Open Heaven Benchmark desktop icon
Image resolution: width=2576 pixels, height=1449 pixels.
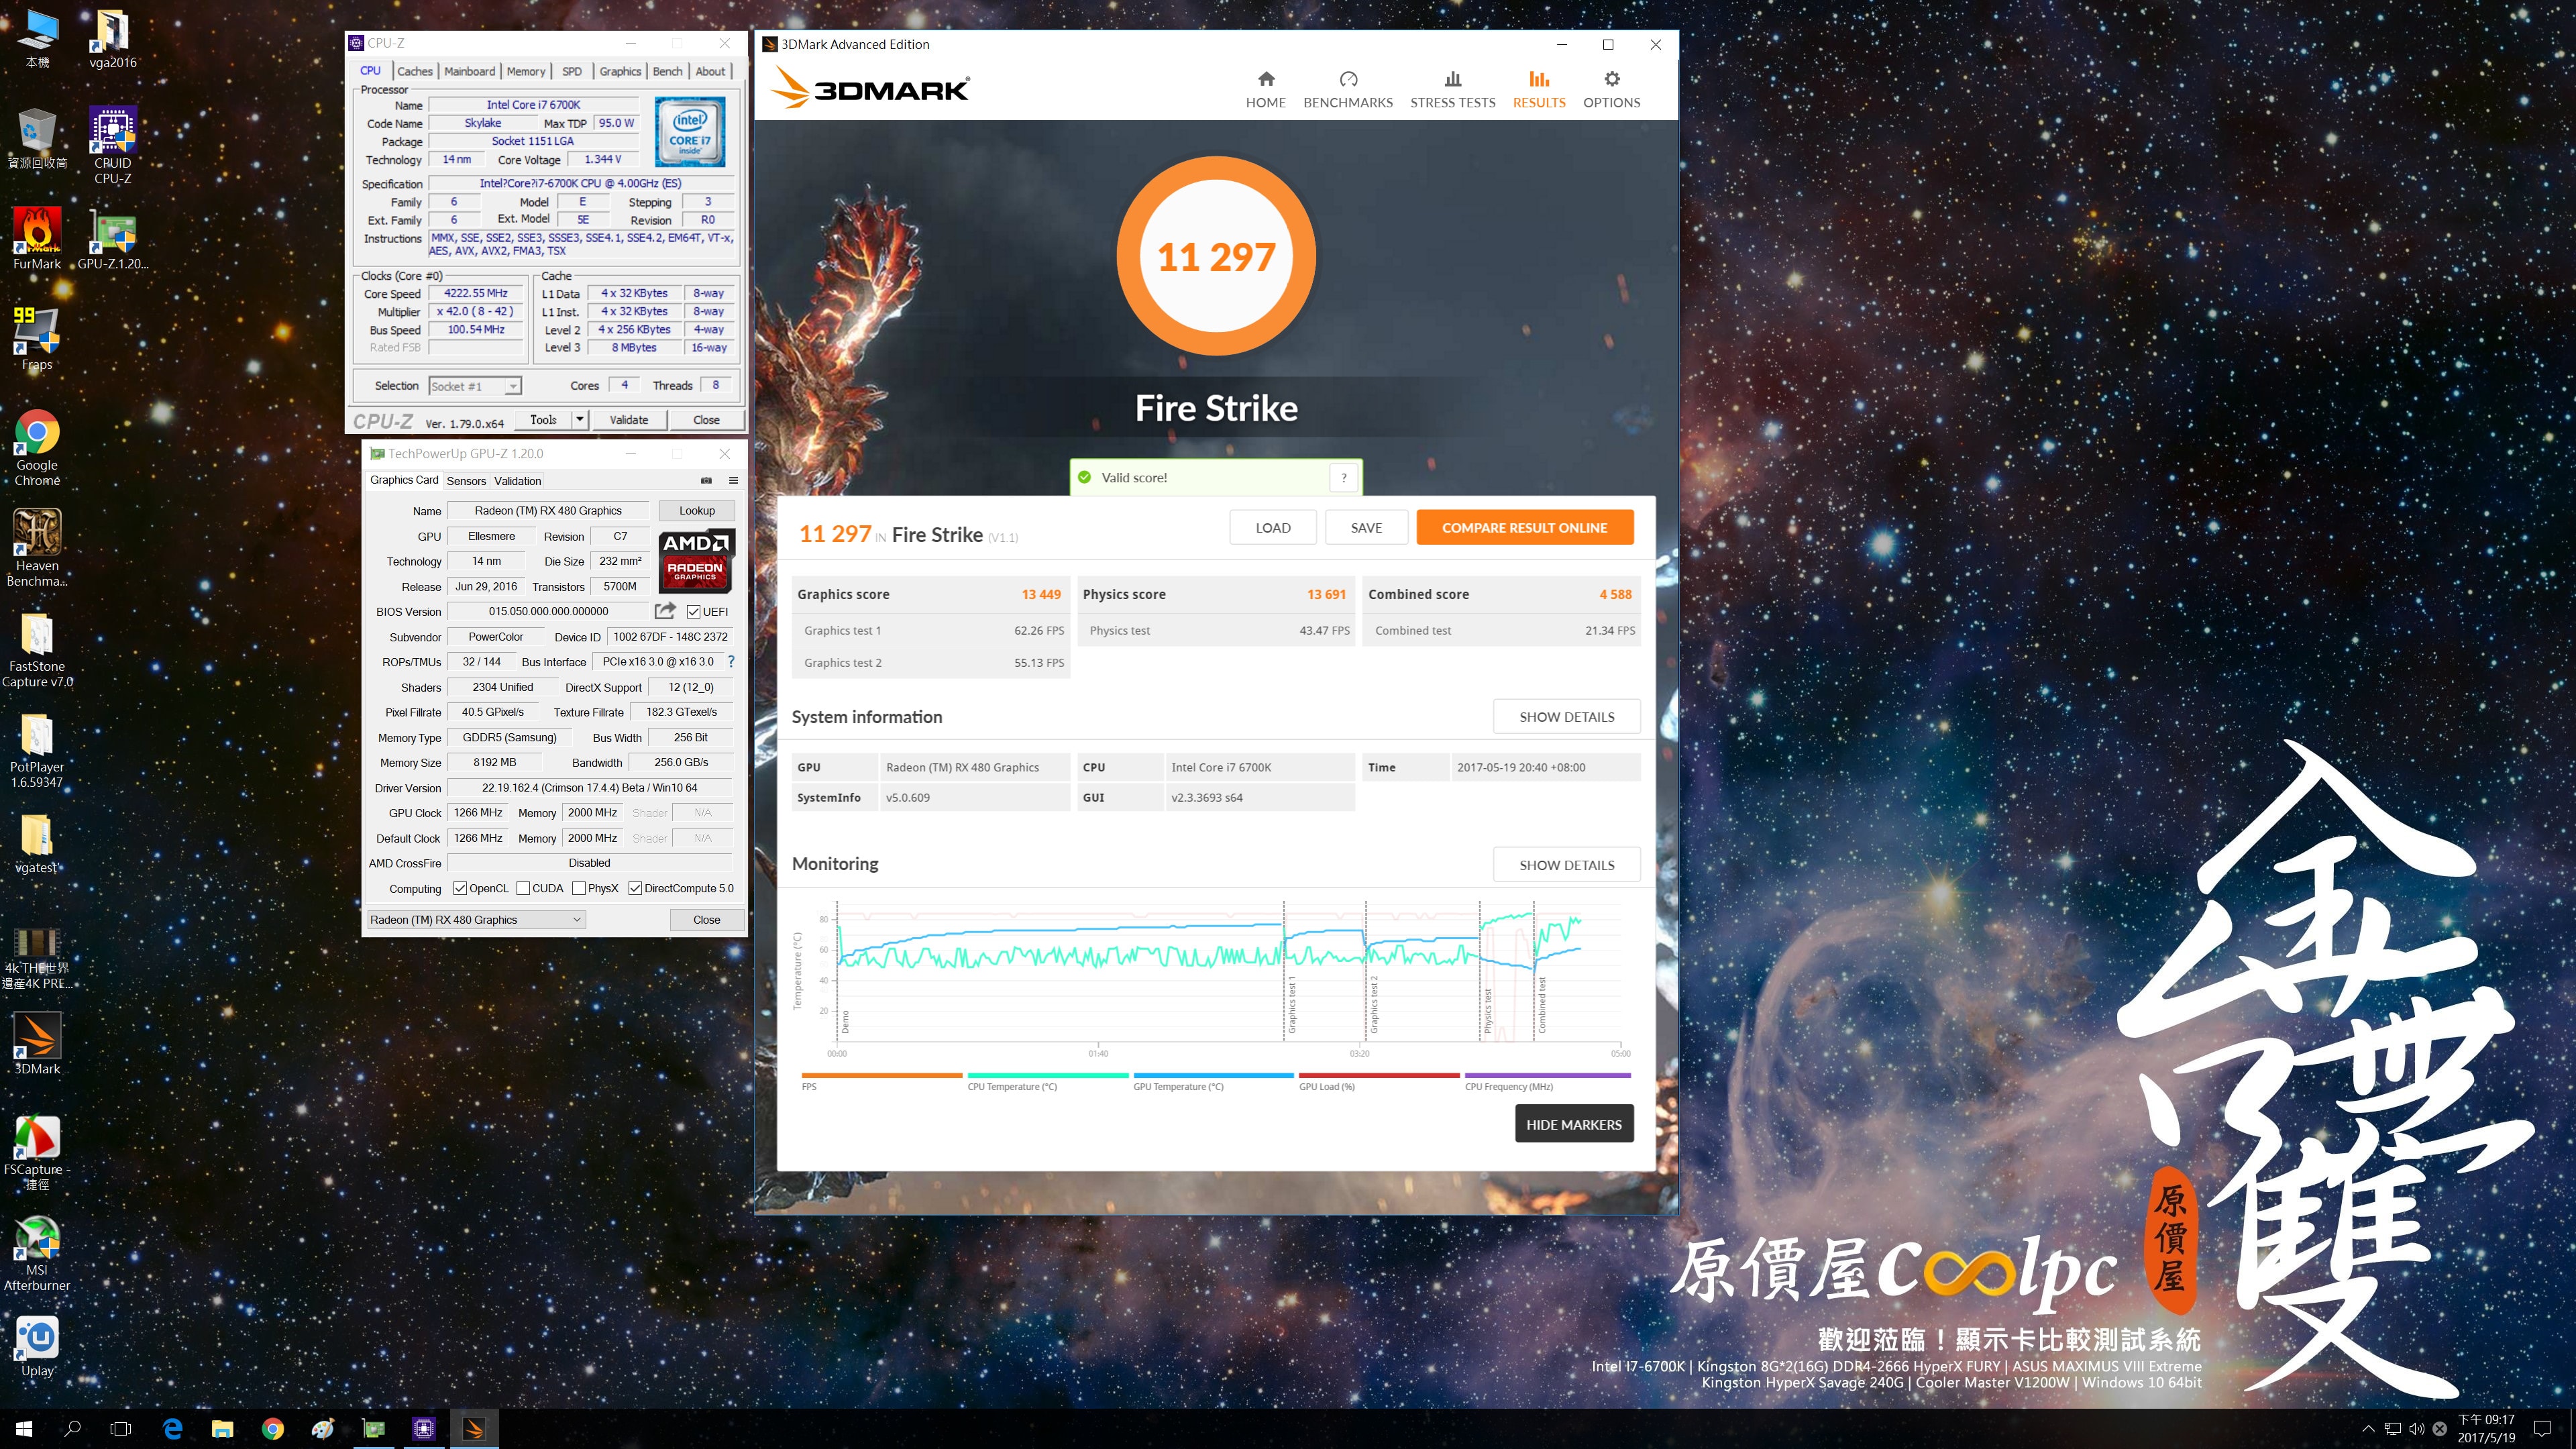pos(37,548)
